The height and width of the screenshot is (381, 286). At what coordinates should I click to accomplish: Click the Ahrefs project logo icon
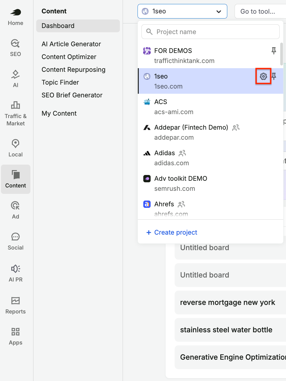coord(147,204)
